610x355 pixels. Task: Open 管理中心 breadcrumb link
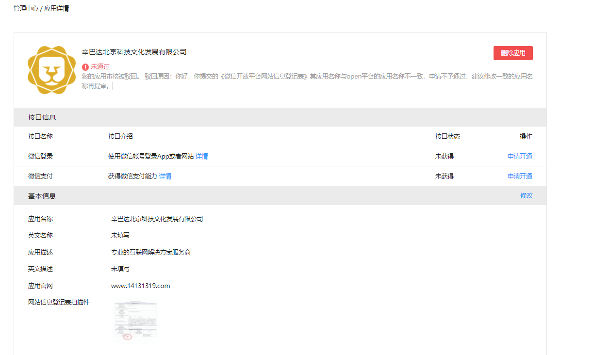coord(26,9)
